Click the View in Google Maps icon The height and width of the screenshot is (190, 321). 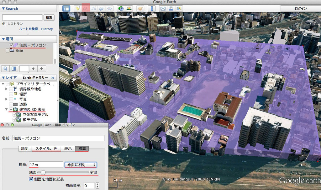179,8
